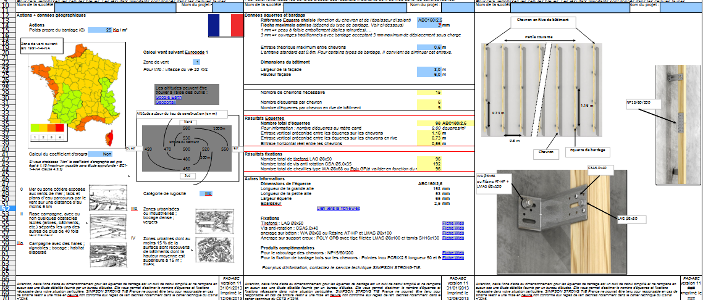Image resolution: width=703 pixels, height=300 pixels.
Task: Click the 'Sud' label on altitude diagram
Action: click(x=187, y=176)
